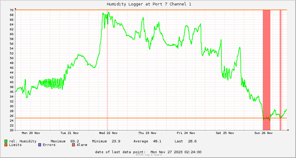Select the 'Alarm' legend label

click(82, 145)
